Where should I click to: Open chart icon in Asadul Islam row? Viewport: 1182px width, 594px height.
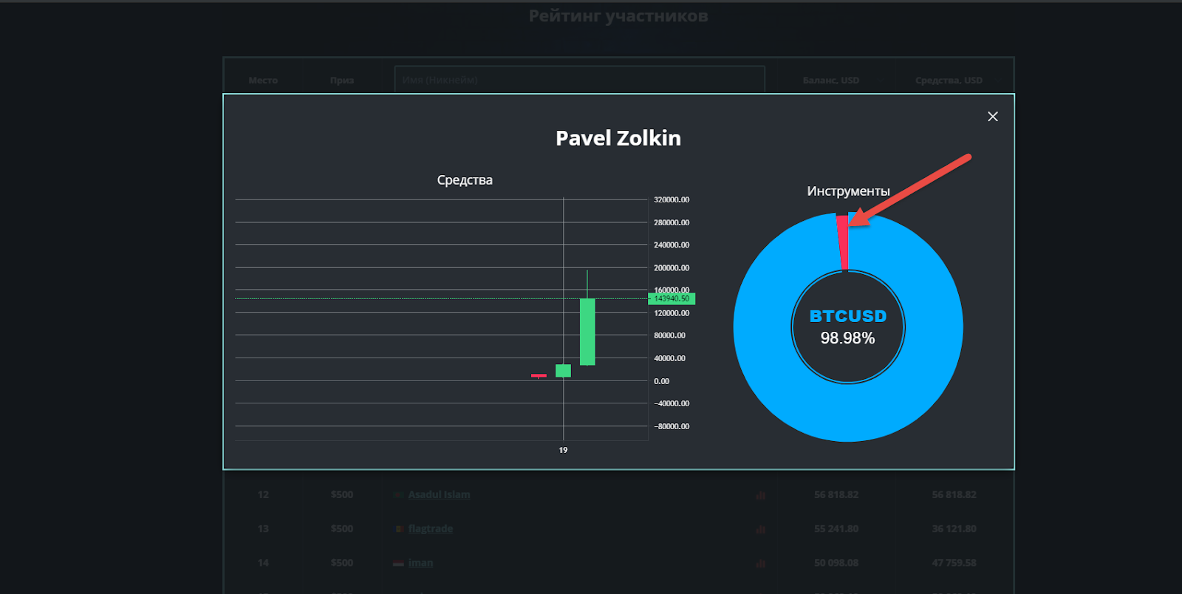(x=760, y=495)
